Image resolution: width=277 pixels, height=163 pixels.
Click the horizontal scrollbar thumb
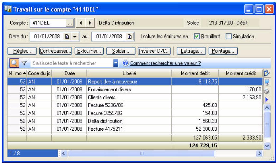tap(141, 153)
